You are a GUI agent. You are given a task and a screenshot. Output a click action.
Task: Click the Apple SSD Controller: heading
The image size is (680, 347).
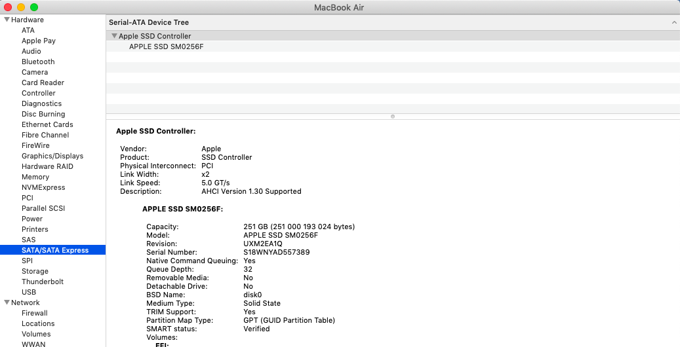pyautogui.click(x=155, y=131)
